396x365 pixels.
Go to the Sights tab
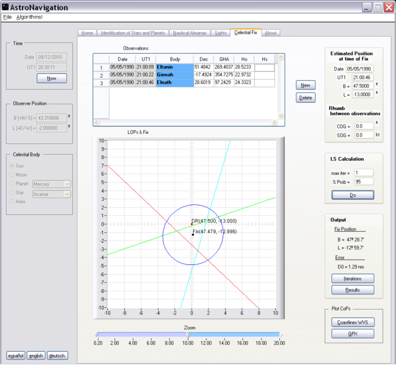pos(220,33)
